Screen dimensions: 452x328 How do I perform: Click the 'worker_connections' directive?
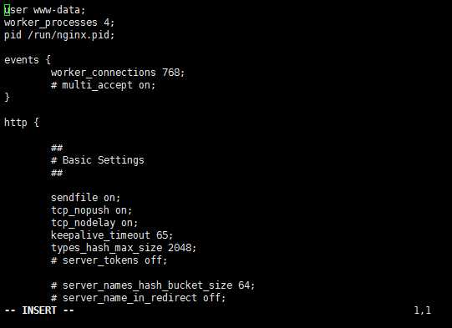coord(104,73)
